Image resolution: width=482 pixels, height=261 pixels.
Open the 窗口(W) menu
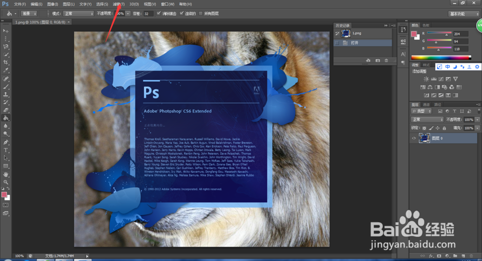tap(168, 4)
